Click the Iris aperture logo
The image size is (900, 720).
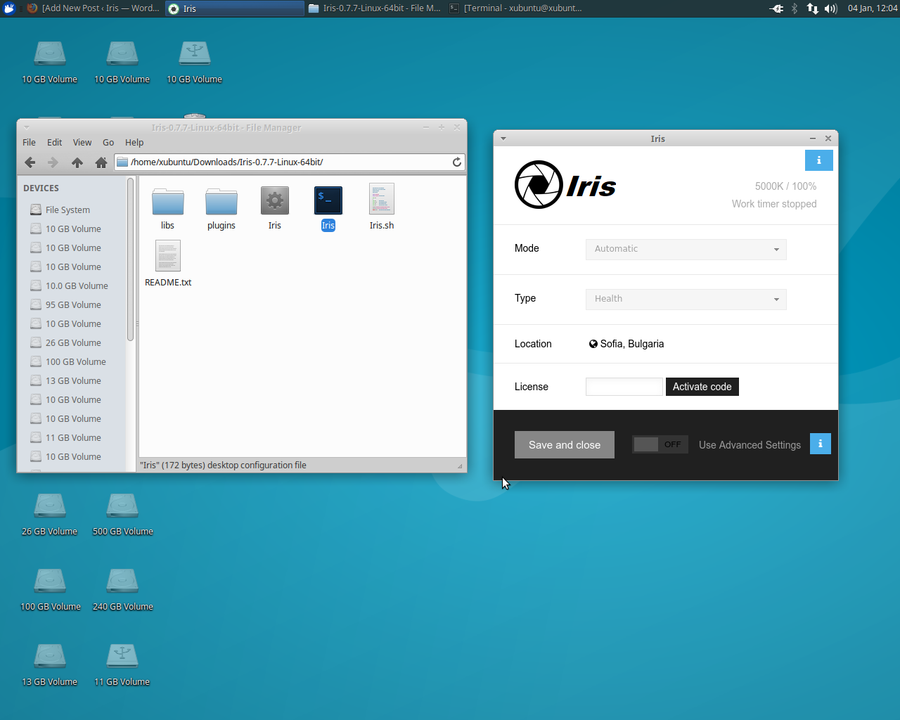(539, 185)
